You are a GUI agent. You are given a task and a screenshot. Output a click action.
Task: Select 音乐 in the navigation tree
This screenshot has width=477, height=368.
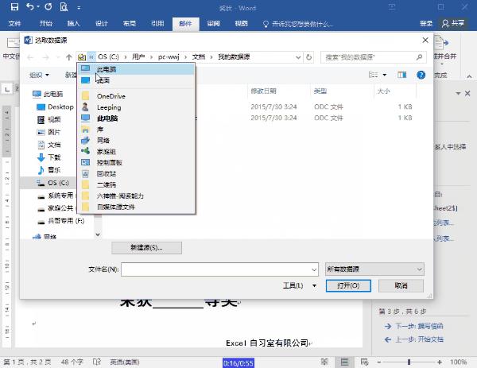click(48, 170)
